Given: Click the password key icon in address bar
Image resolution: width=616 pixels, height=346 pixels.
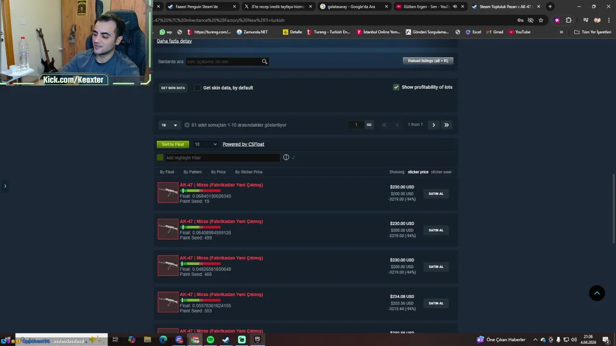Looking at the screenshot, I should click(x=520, y=20).
